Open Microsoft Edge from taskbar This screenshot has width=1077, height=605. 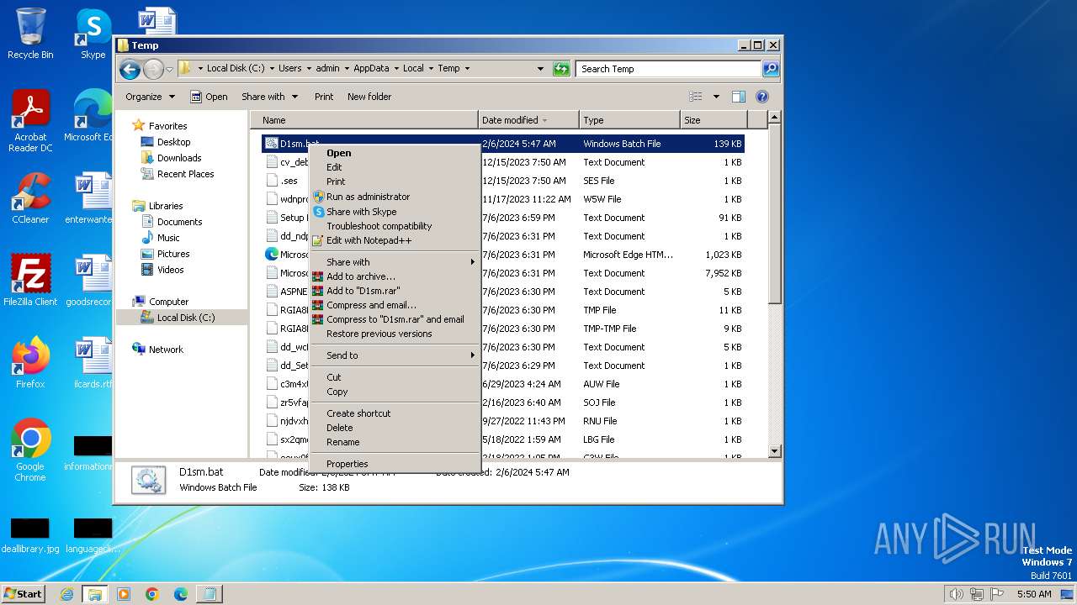click(181, 594)
